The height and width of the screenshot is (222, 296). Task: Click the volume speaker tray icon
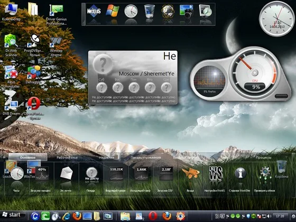tap(270, 216)
